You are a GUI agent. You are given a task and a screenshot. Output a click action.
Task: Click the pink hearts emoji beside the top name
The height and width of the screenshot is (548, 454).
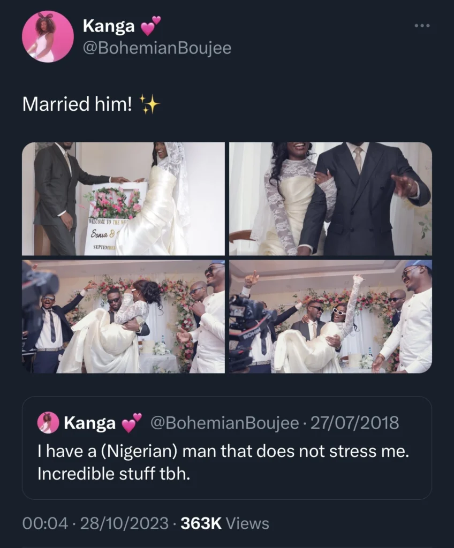pyautogui.click(x=150, y=25)
